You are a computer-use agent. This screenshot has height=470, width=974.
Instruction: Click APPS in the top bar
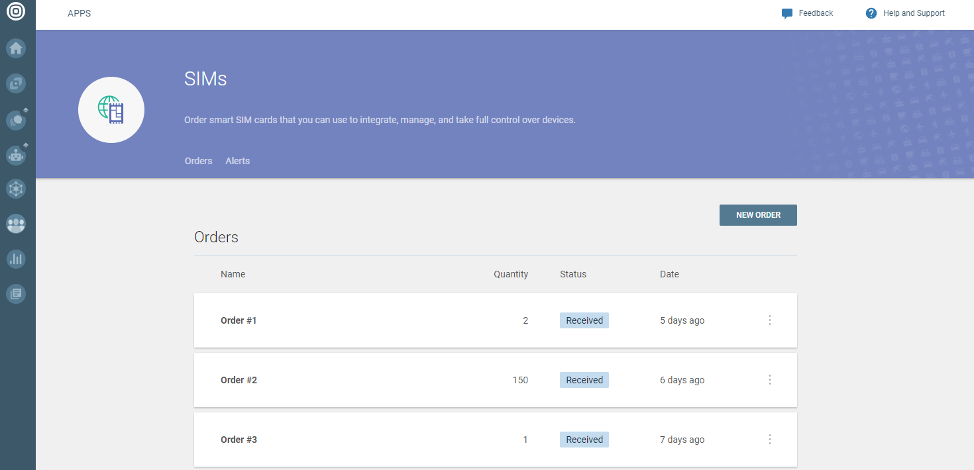79,13
